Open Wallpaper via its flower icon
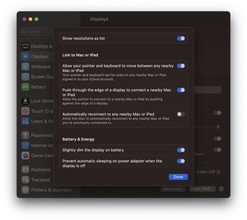The height and width of the screenshot is (220, 247). (25, 67)
